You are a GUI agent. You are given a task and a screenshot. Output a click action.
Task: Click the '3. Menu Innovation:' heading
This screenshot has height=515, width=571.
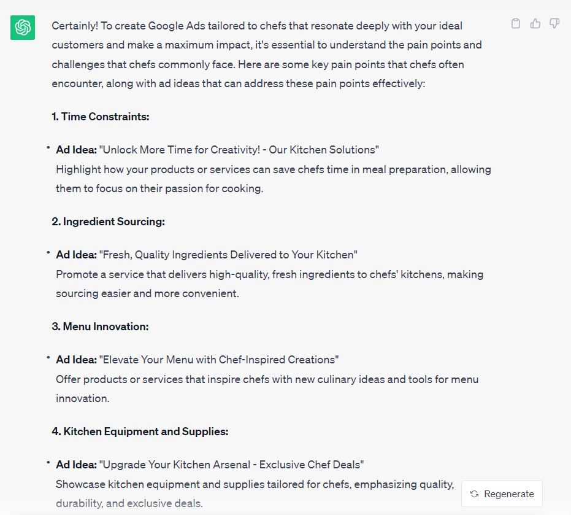100,327
